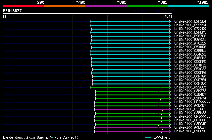Select the UniRef100_C5XKR6 label
This screenshot has width=212, height=140.
[190, 47]
